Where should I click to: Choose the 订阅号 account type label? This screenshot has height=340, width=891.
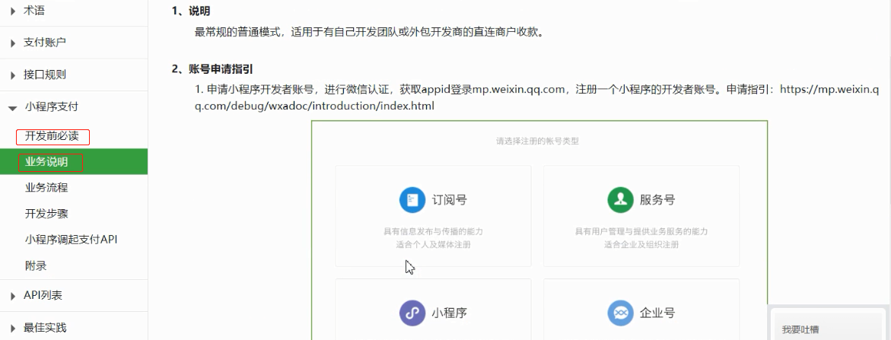coord(450,200)
